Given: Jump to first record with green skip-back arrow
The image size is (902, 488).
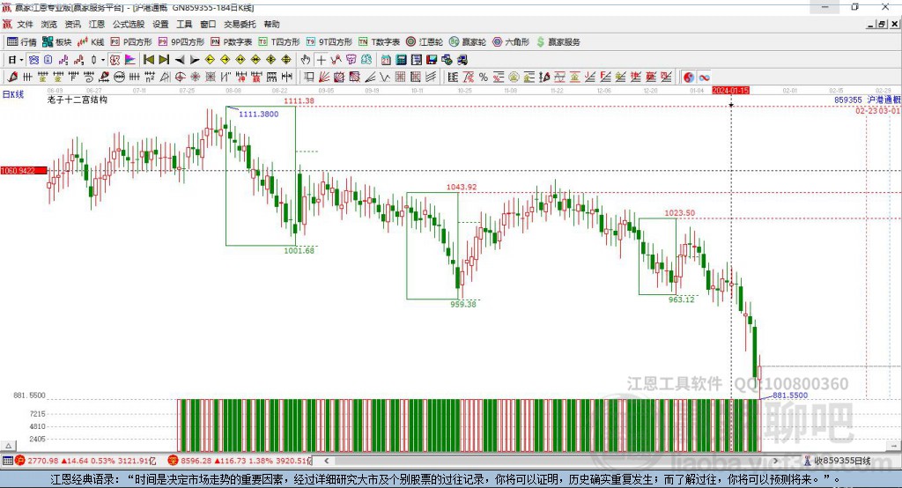Looking at the screenshot, I should 149,60.
